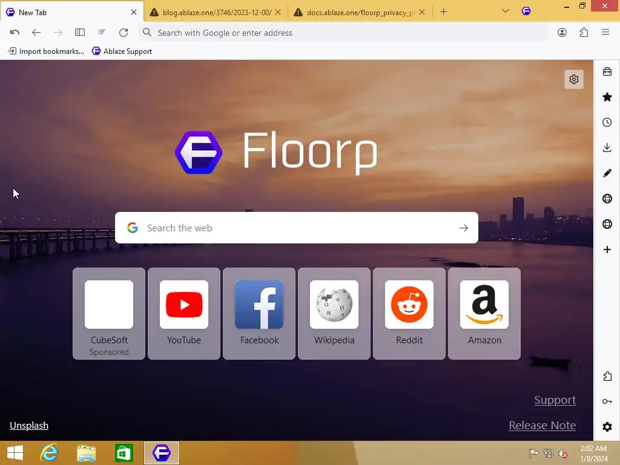The image size is (620, 465).
Task: Open the tab list icon beside reload
Action: [102, 33]
